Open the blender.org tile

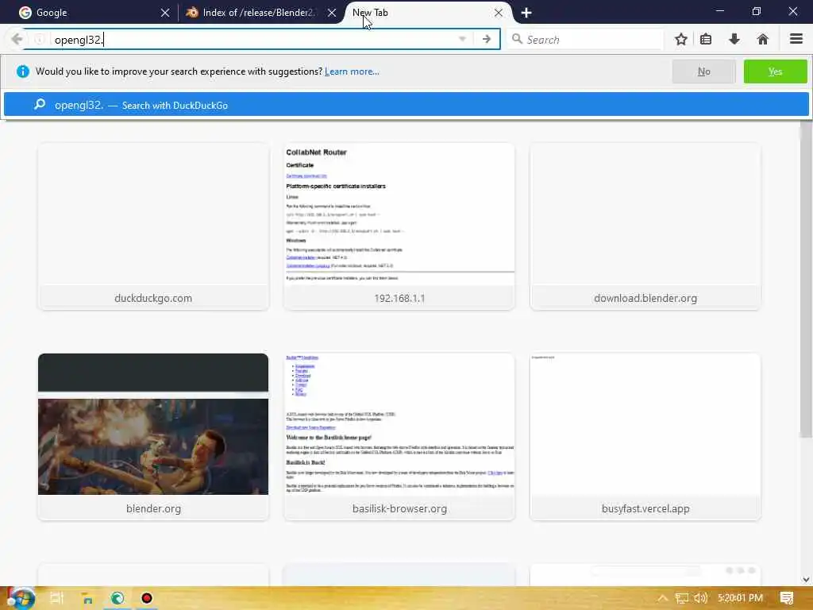(x=153, y=437)
